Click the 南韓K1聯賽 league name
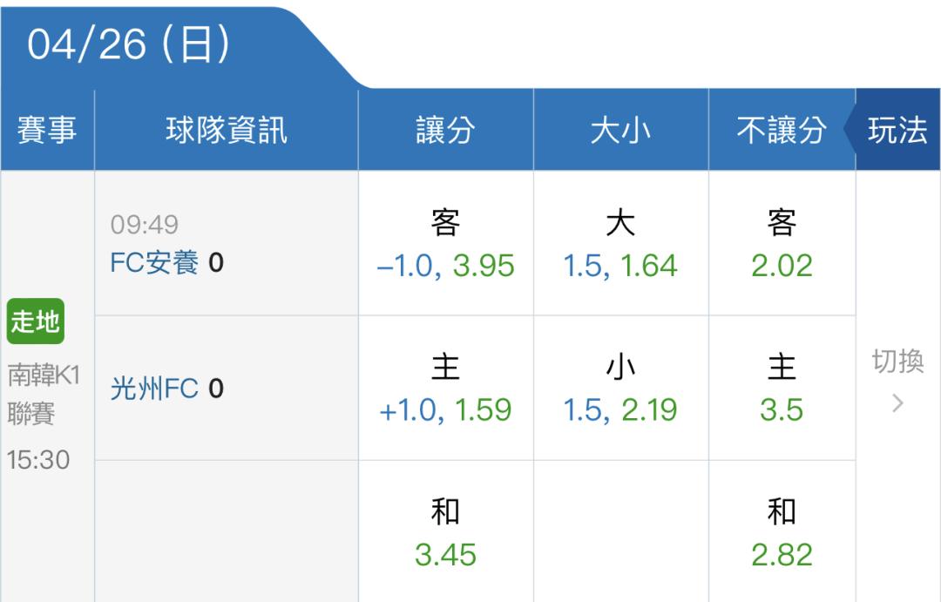The height and width of the screenshot is (602, 941). coord(44,395)
